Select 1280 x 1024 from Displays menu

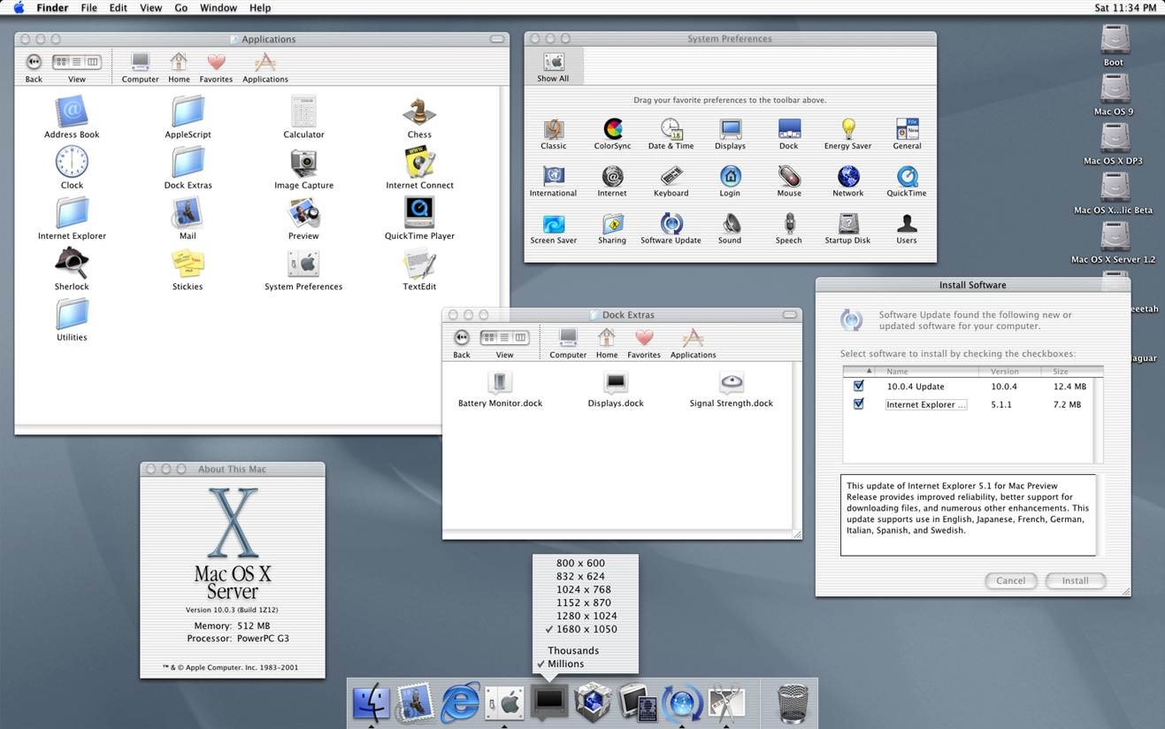click(x=586, y=616)
